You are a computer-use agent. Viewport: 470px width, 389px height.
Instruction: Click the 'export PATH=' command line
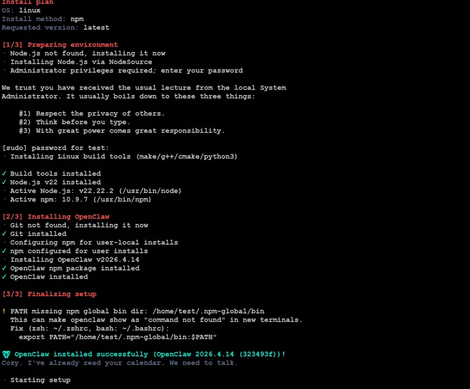point(118,337)
